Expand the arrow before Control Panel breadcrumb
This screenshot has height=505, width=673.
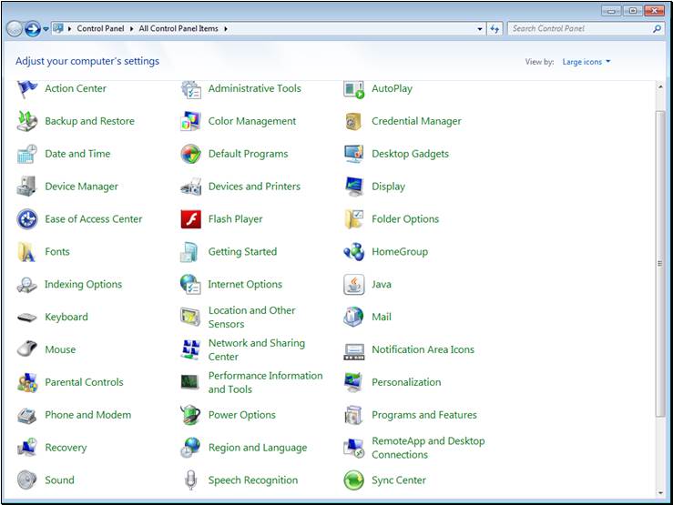tap(69, 29)
